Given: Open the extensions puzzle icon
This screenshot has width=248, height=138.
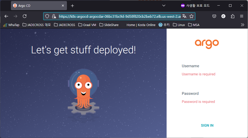Looking at the screenshot, I should point(233,16).
